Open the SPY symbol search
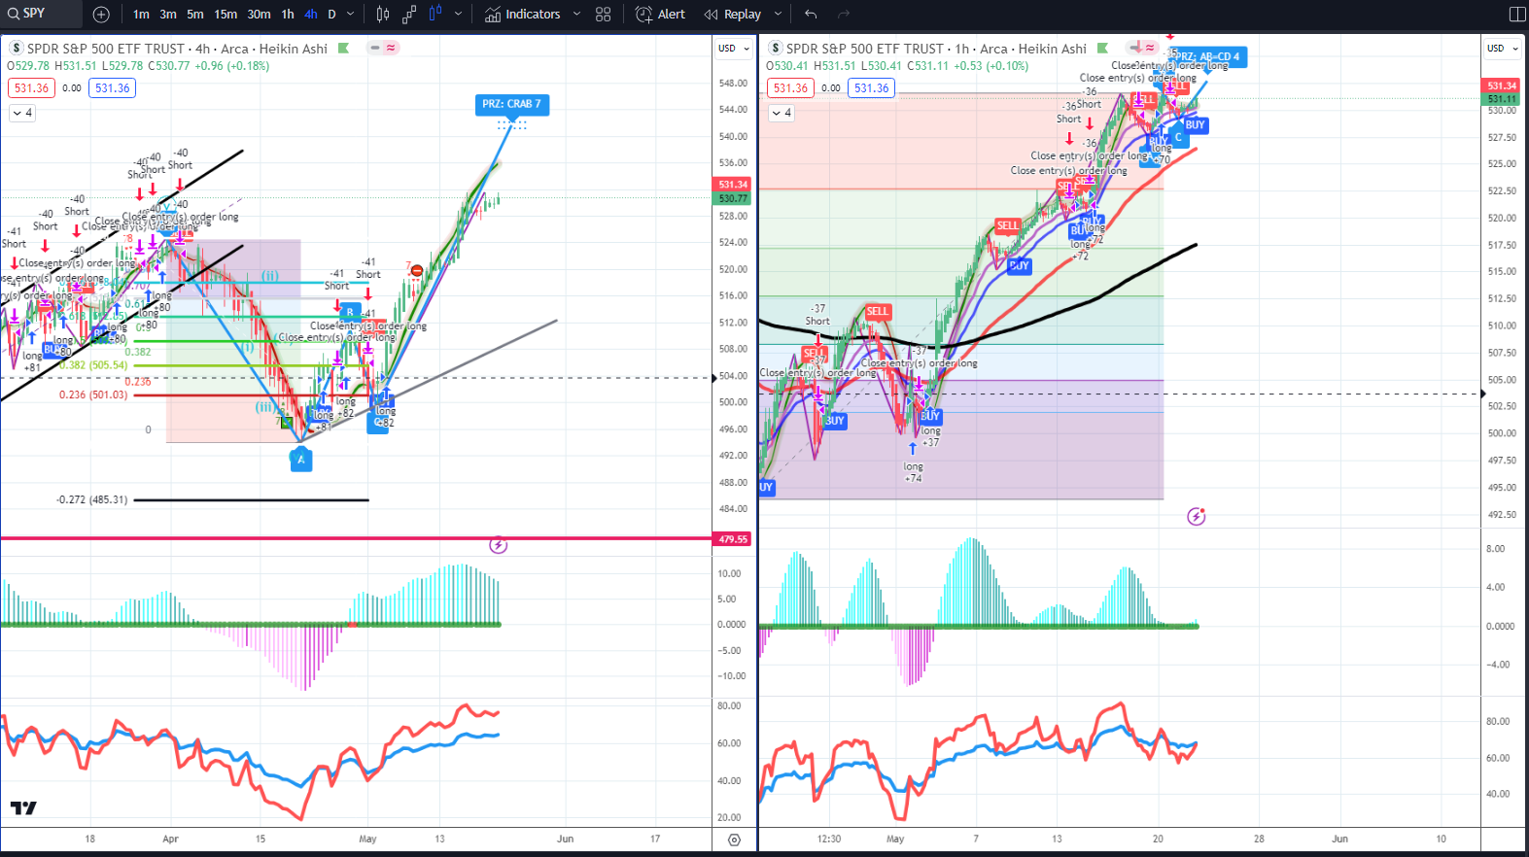 pos(41,14)
